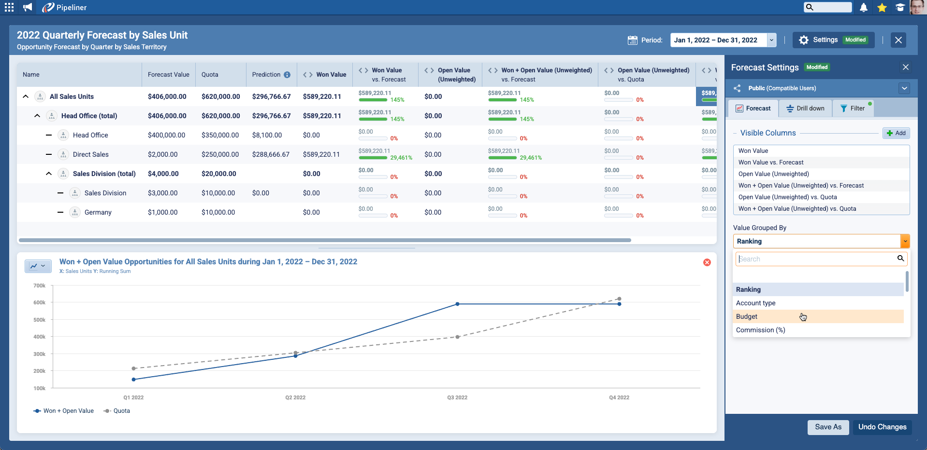This screenshot has height=450, width=927.
Task: Collapse the Sales Division (total) row
Action: click(49, 174)
